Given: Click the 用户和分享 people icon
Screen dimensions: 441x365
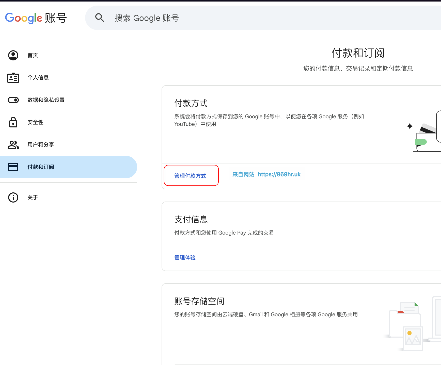Looking at the screenshot, I should (x=13, y=145).
